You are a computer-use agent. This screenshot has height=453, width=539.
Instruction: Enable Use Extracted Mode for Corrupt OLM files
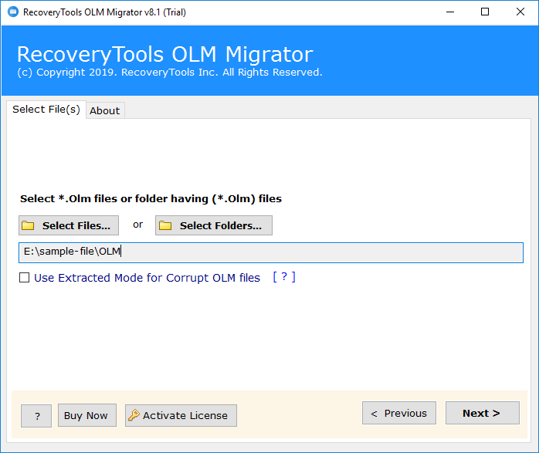coord(25,278)
